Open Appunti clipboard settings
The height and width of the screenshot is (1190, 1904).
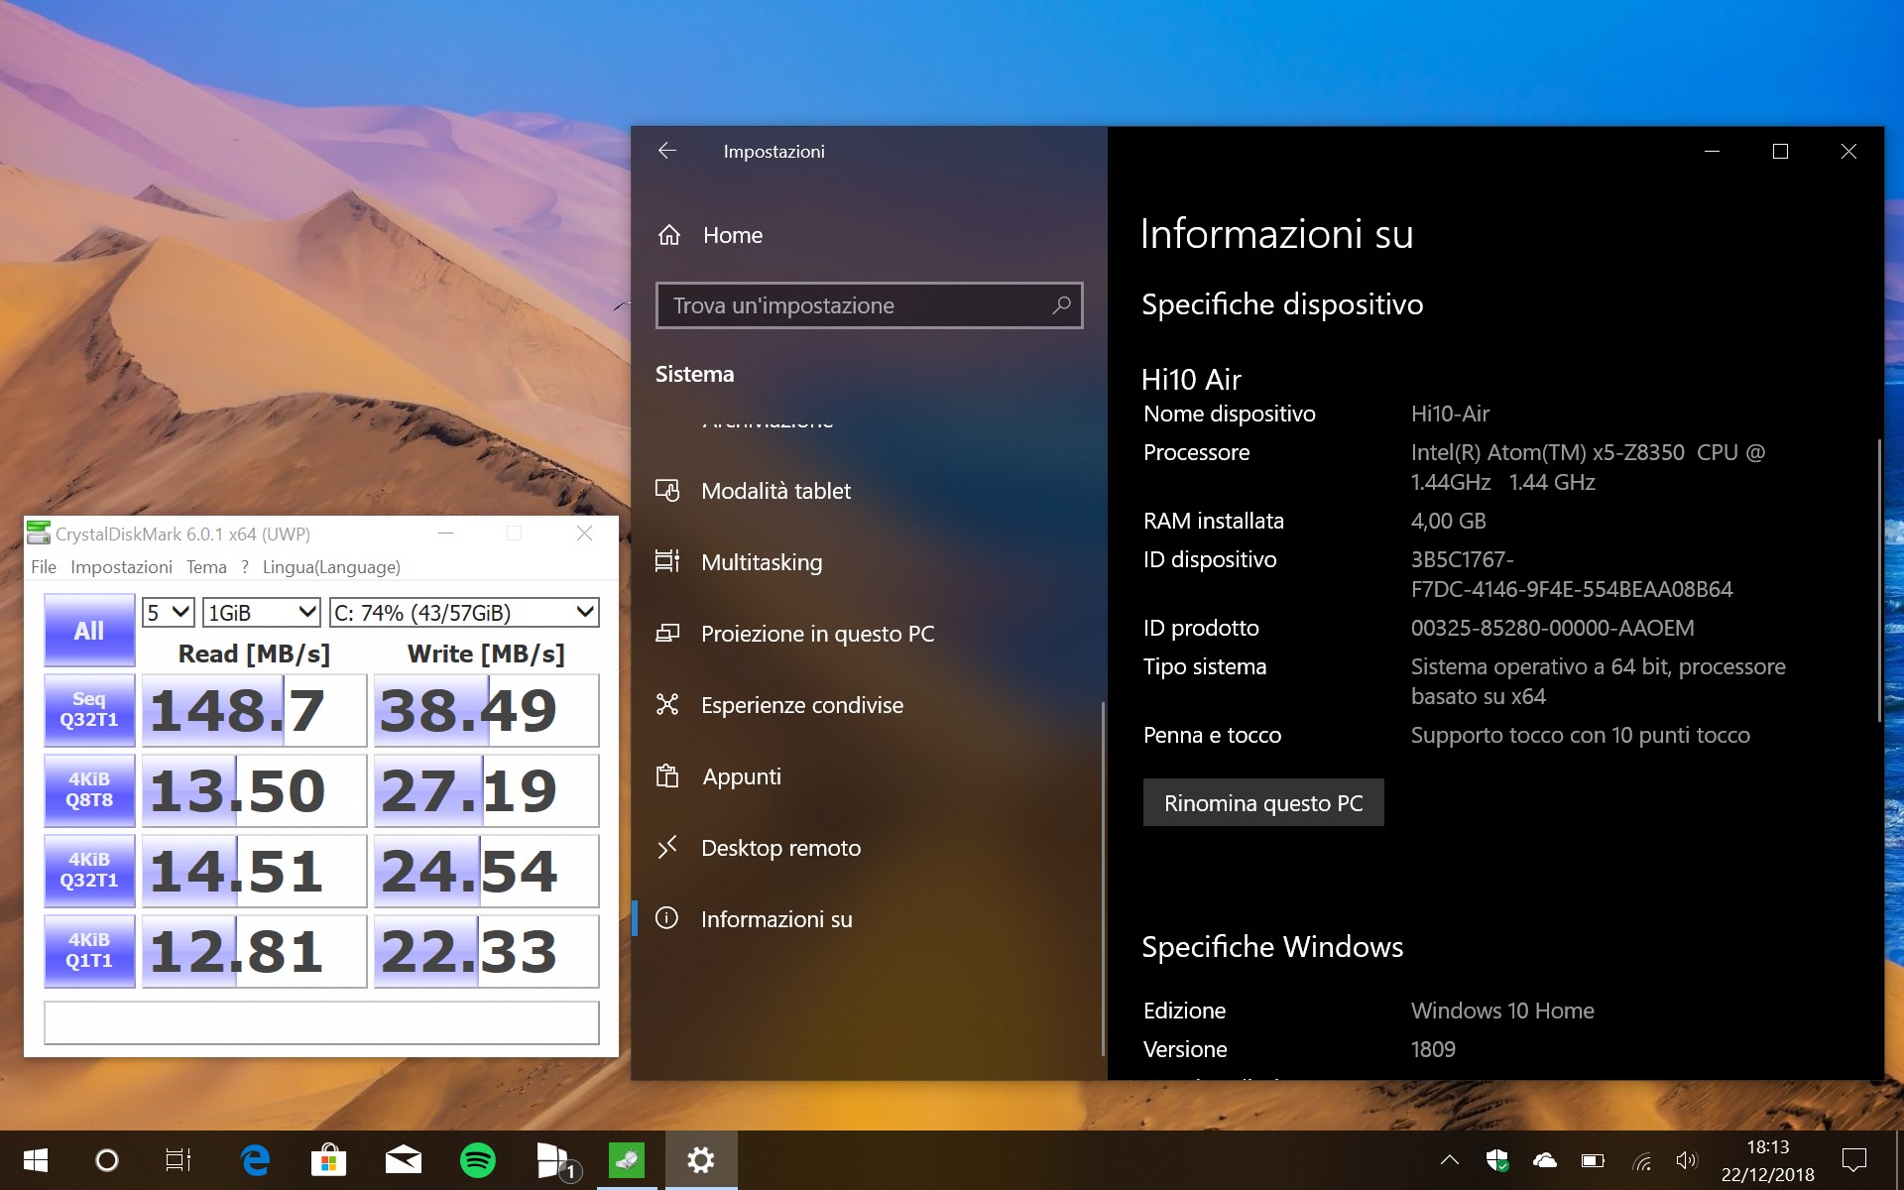coord(741,776)
